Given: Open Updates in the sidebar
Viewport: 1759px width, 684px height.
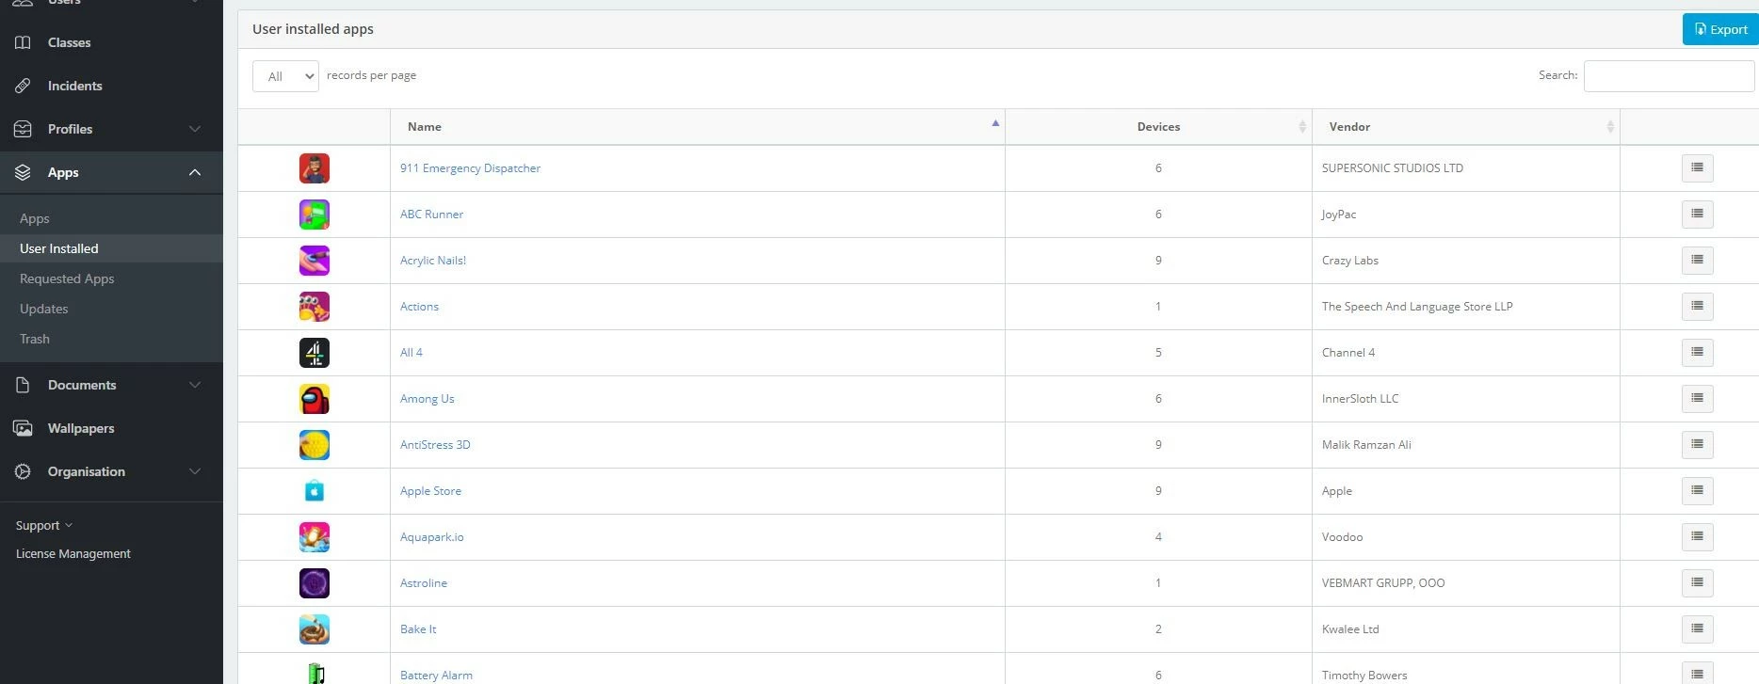Looking at the screenshot, I should coord(44,309).
